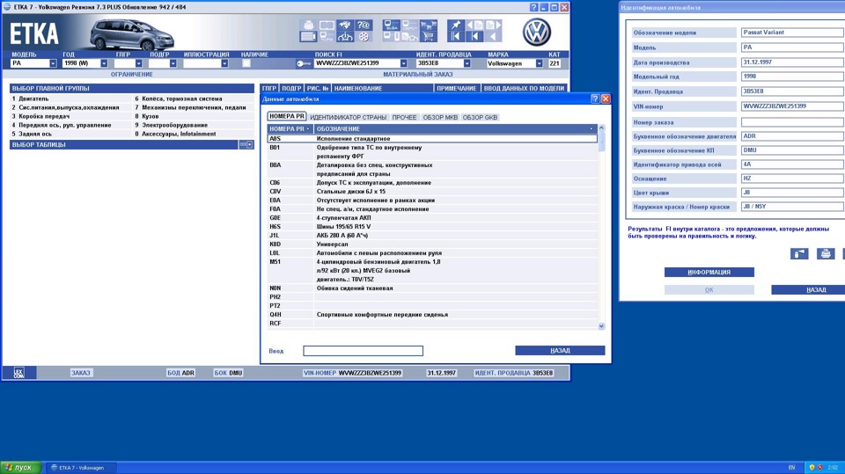845x474 pixels.
Task: Switch to ИДЕНТИФИКАТОР СТРАНЫ tab
Action: (x=349, y=117)
